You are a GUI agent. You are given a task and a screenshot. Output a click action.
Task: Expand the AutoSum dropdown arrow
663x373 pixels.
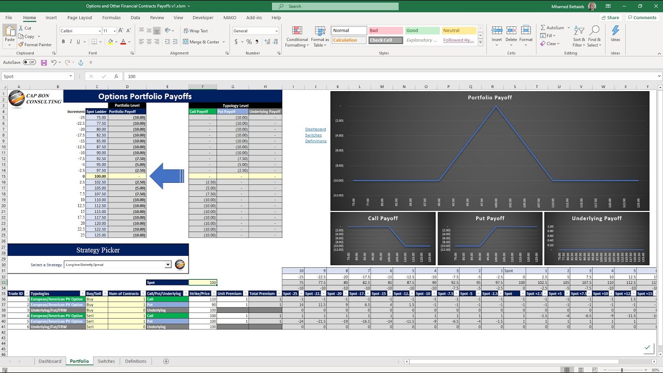[x=569, y=28]
